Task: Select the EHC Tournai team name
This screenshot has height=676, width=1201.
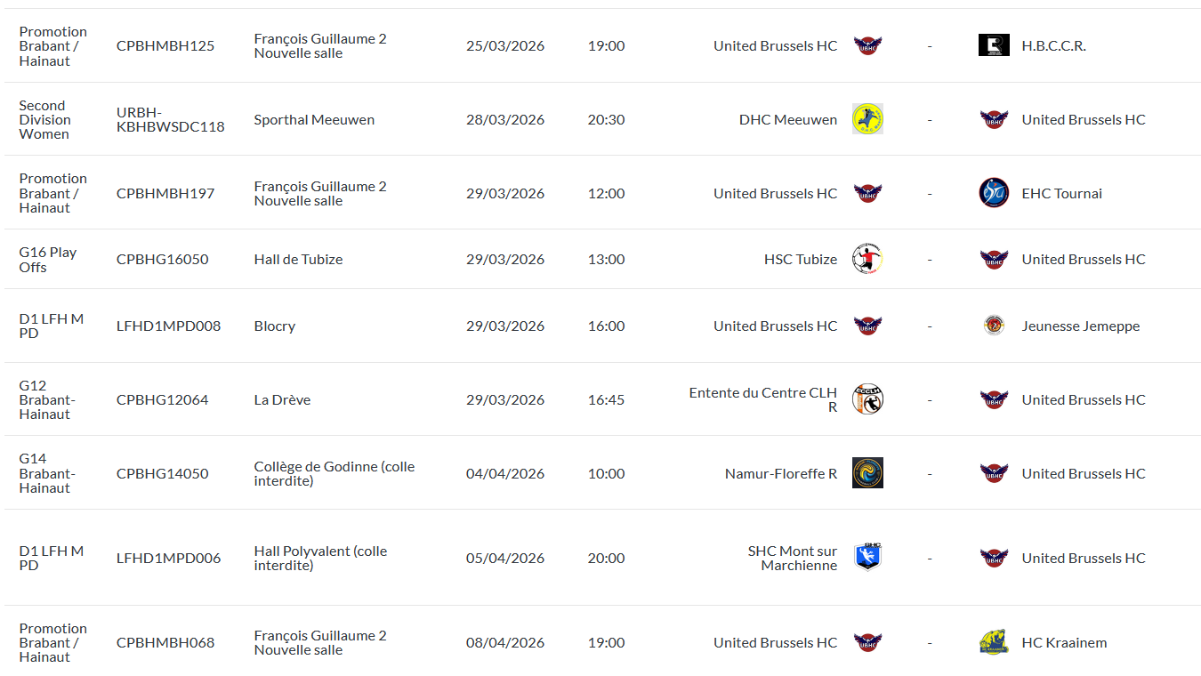Action: 1061,193
